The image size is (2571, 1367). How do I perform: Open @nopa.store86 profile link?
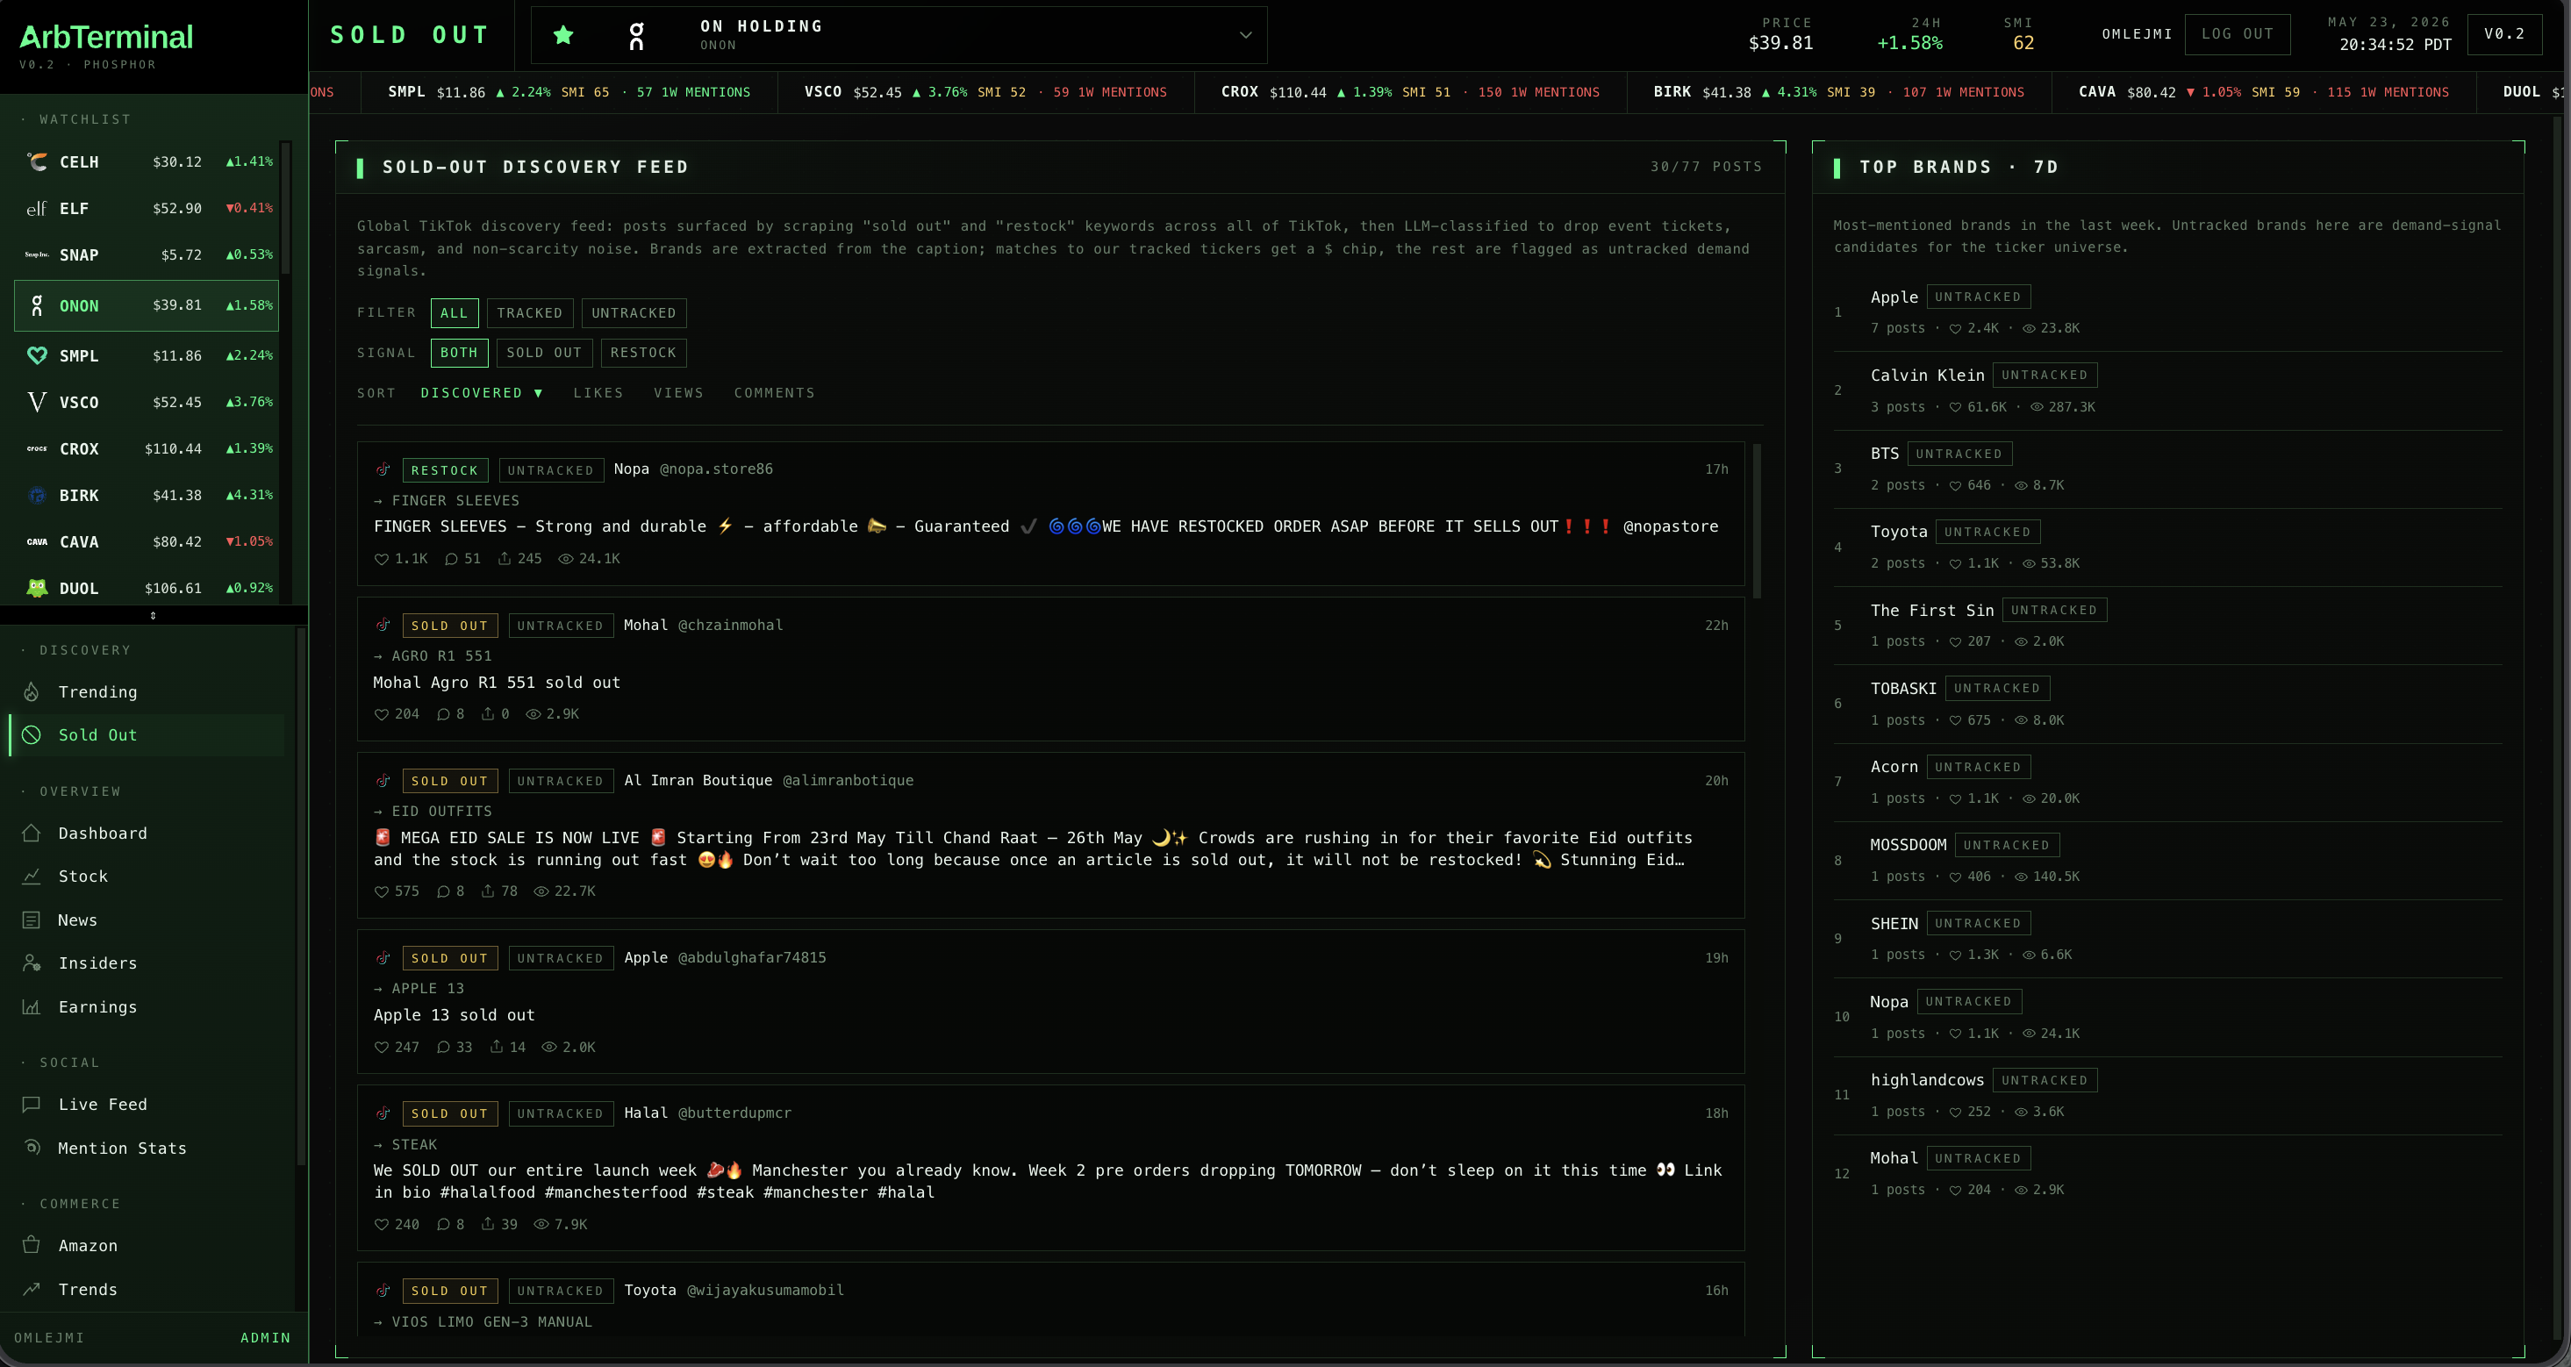click(716, 469)
